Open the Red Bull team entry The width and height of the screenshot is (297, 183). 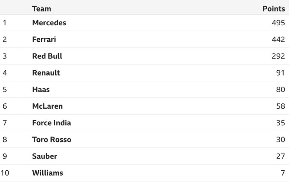coord(47,56)
